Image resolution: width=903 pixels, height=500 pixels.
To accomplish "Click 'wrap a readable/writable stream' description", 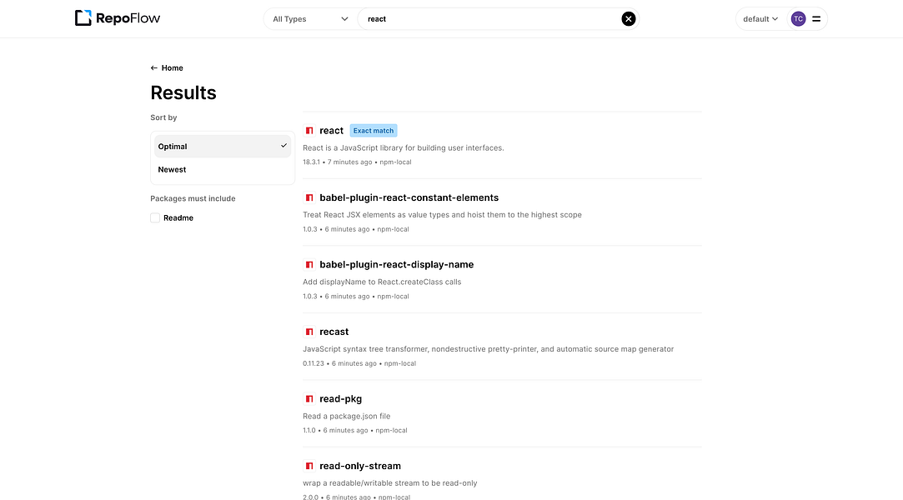I will point(390,483).
